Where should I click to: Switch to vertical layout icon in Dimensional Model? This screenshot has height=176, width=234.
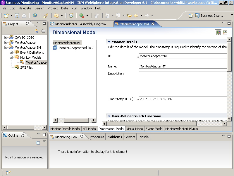pyautogui.click(x=225, y=33)
